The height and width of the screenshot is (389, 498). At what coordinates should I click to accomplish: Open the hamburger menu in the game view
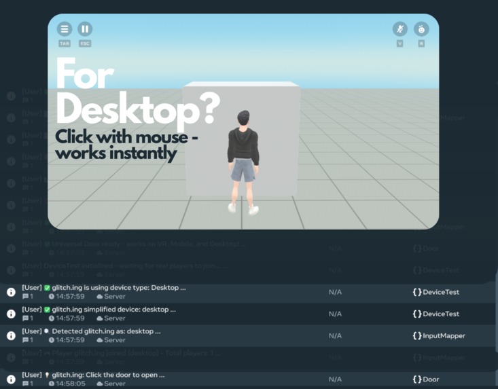(65, 29)
